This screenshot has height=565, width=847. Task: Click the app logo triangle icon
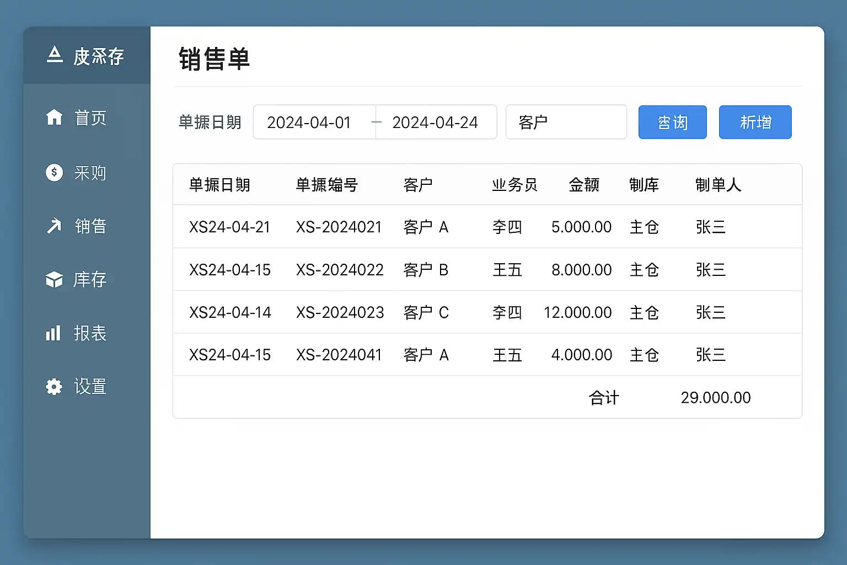pyautogui.click(x=55, y=55)
